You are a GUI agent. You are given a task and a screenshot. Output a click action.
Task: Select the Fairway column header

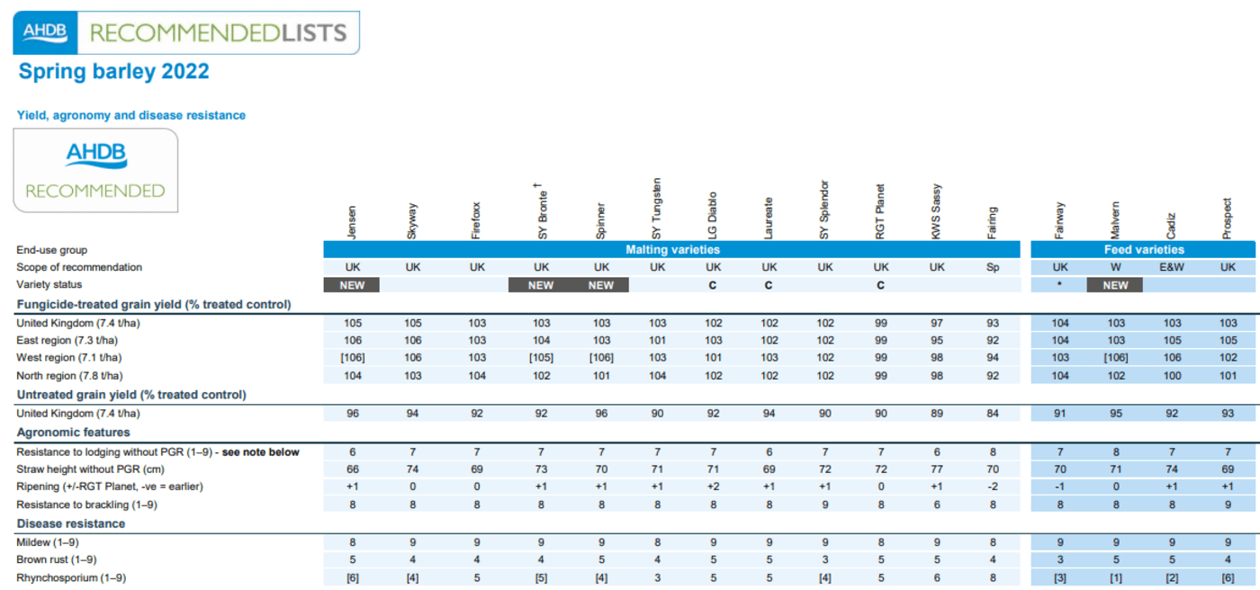(1060, 220)
